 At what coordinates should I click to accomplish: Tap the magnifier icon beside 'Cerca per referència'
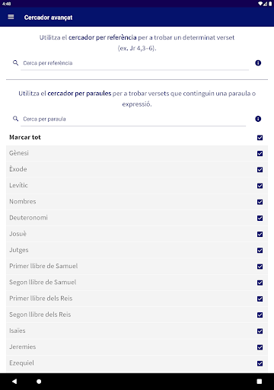click(15, 62)
